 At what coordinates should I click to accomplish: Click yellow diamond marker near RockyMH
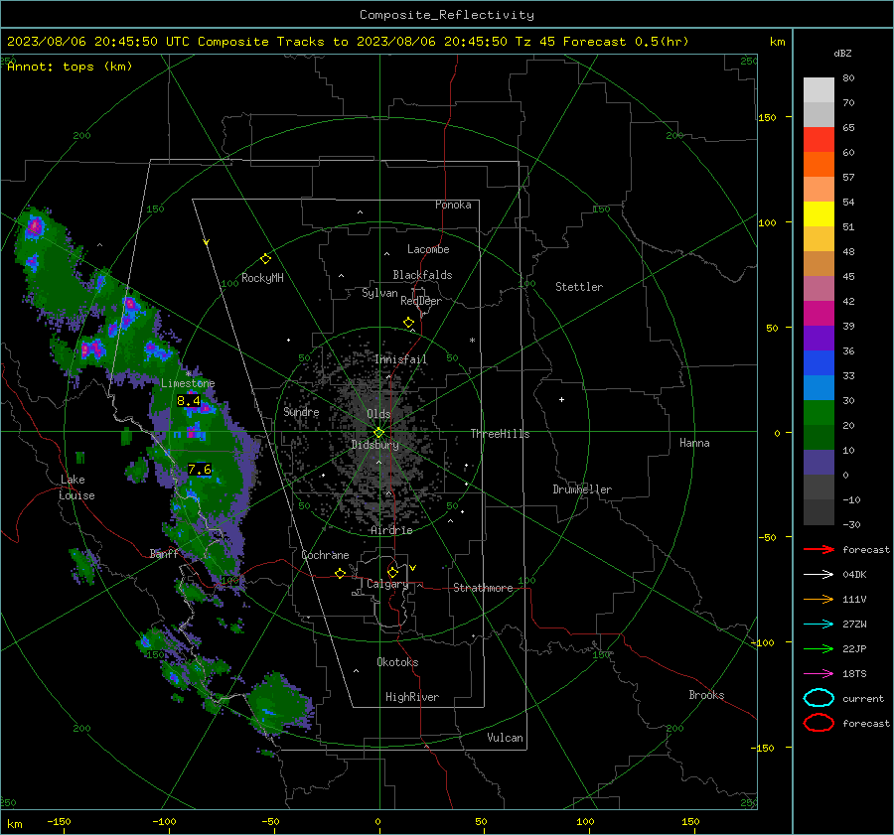tap(265, 259)
